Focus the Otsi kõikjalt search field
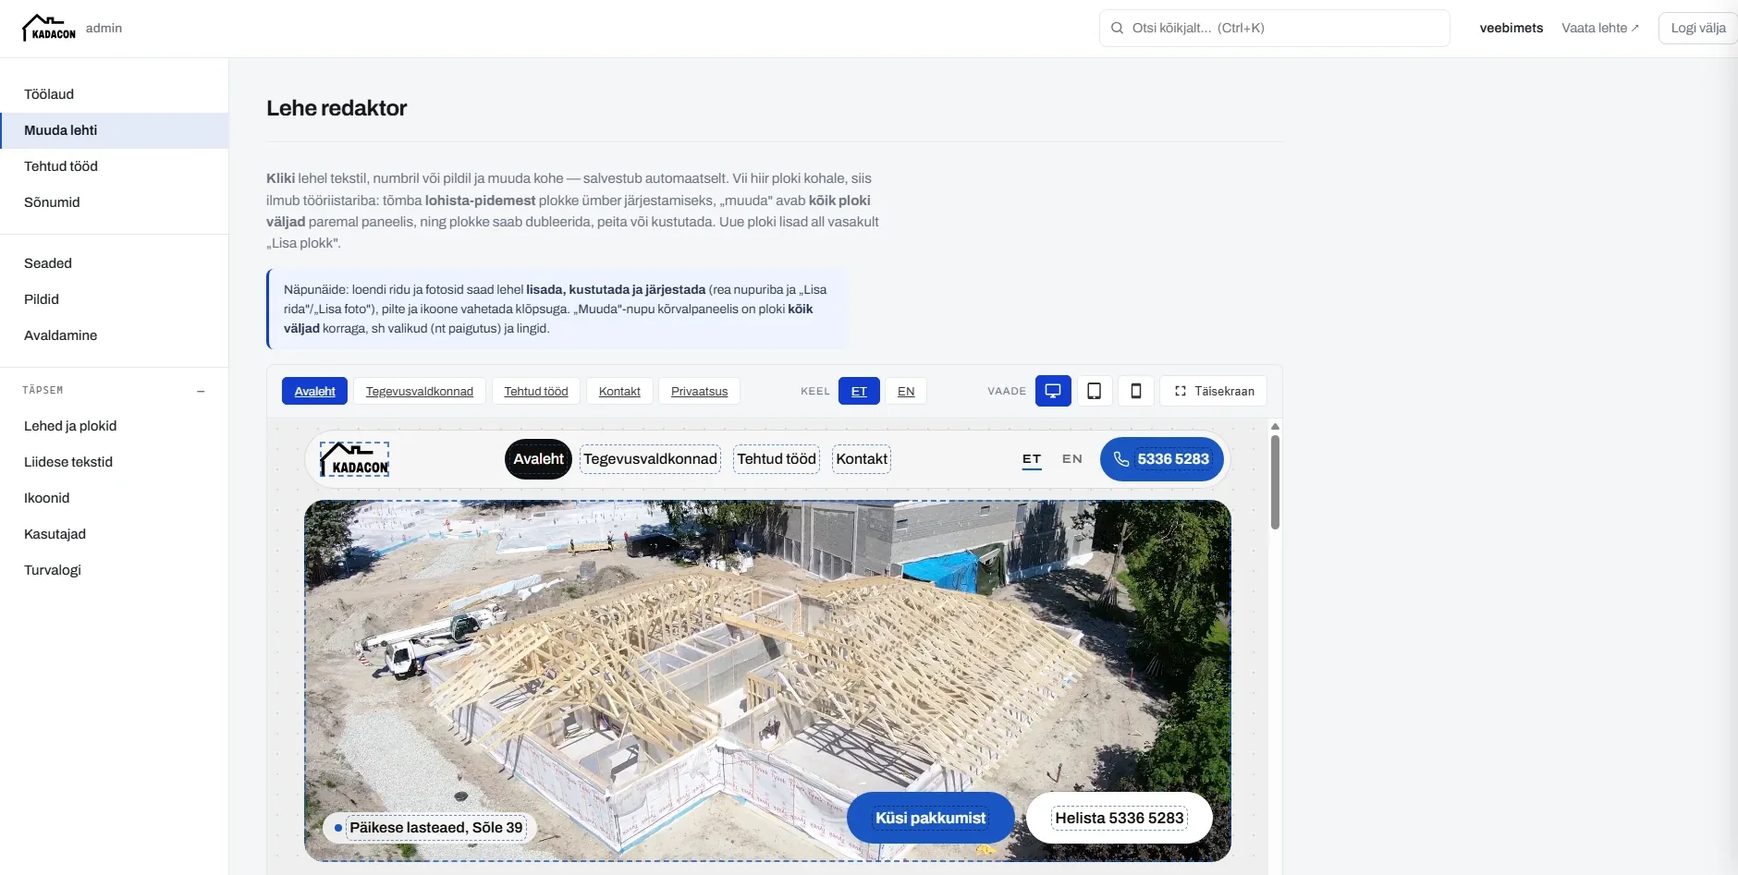1738x875 pixels. pyautogui.click(x=1275, y=28)
